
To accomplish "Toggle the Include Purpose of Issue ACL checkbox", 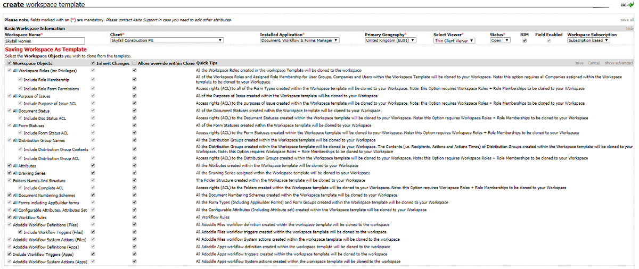I will (x=20, y=104).
